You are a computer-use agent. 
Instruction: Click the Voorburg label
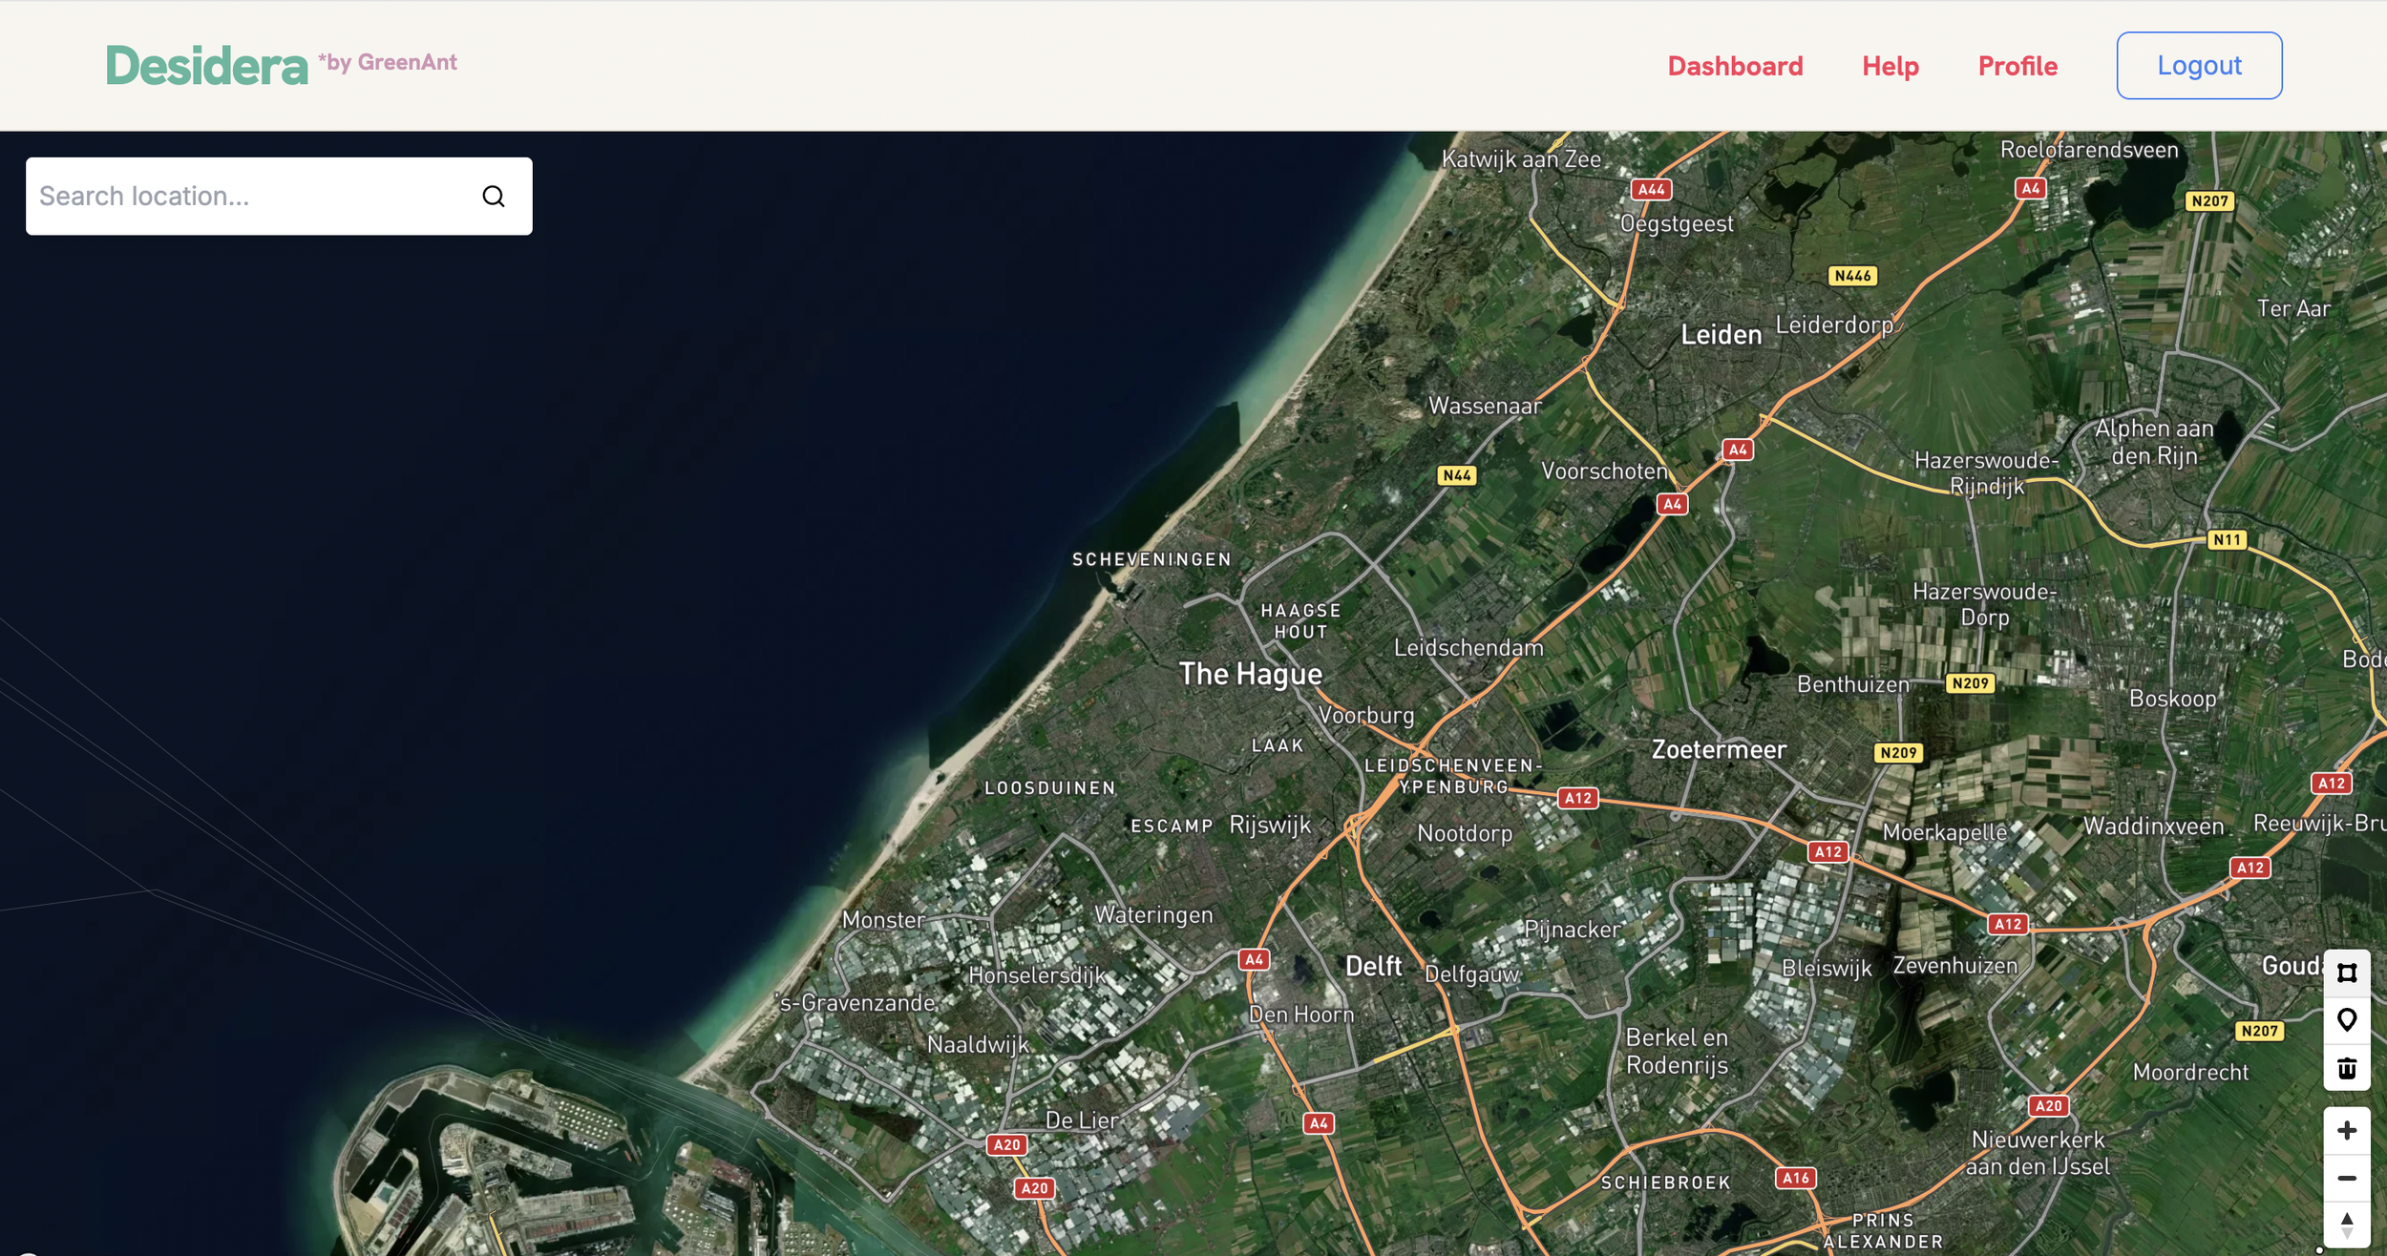coord(1366,715)
